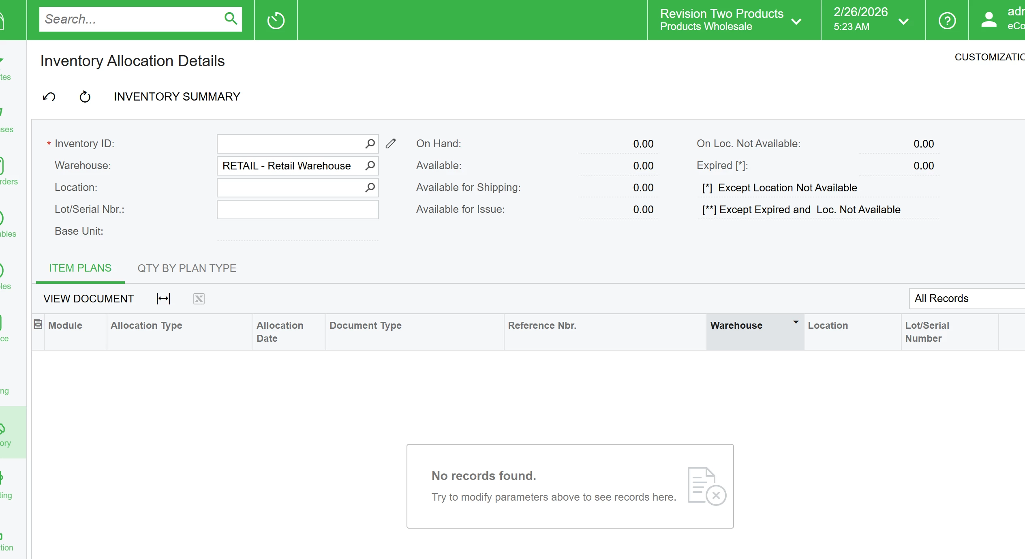Click the refresh circular arrow icon
Screen dimensions: 1025x559
point(85,96)
